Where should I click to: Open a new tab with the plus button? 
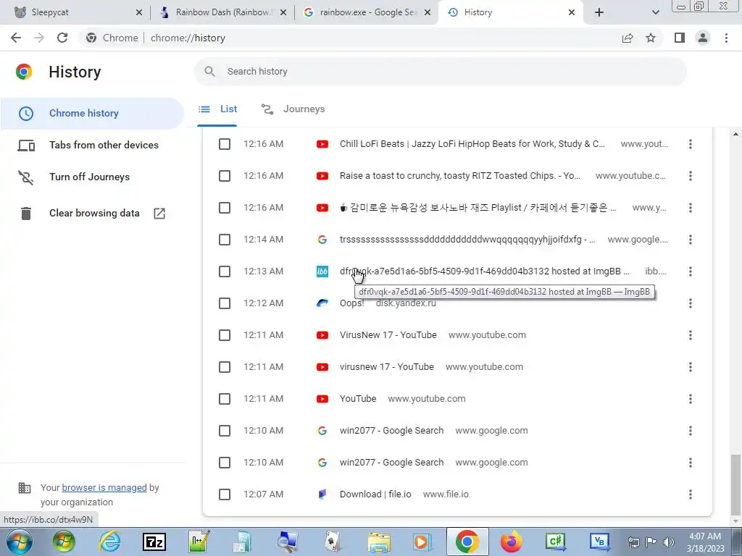599,12
